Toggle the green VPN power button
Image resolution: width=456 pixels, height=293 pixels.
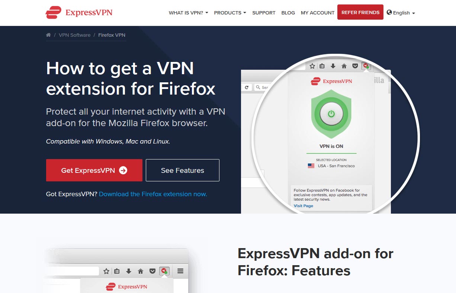331,114
